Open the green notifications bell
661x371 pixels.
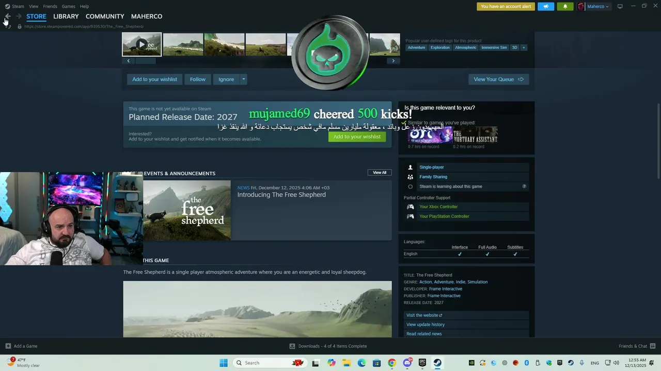565,6
